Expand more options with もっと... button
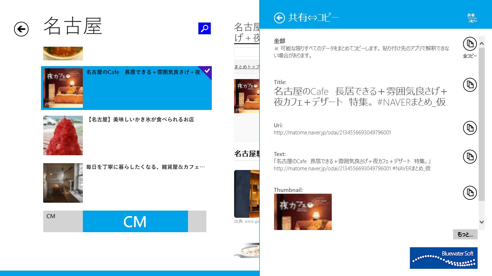The width and height of the screenshot is (492, 276). pos(465,234)
